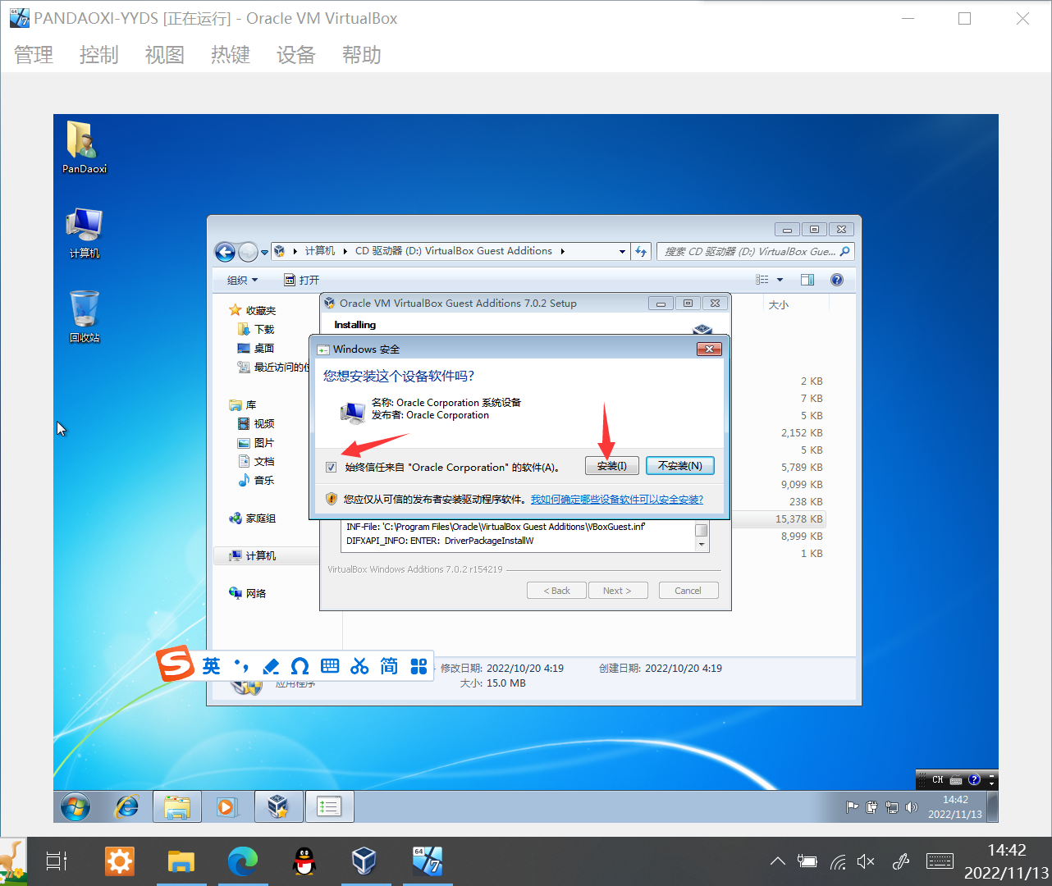Open the view options dropdown arrow
This screenshot has height=886, width=1052.
pos(780,280)
